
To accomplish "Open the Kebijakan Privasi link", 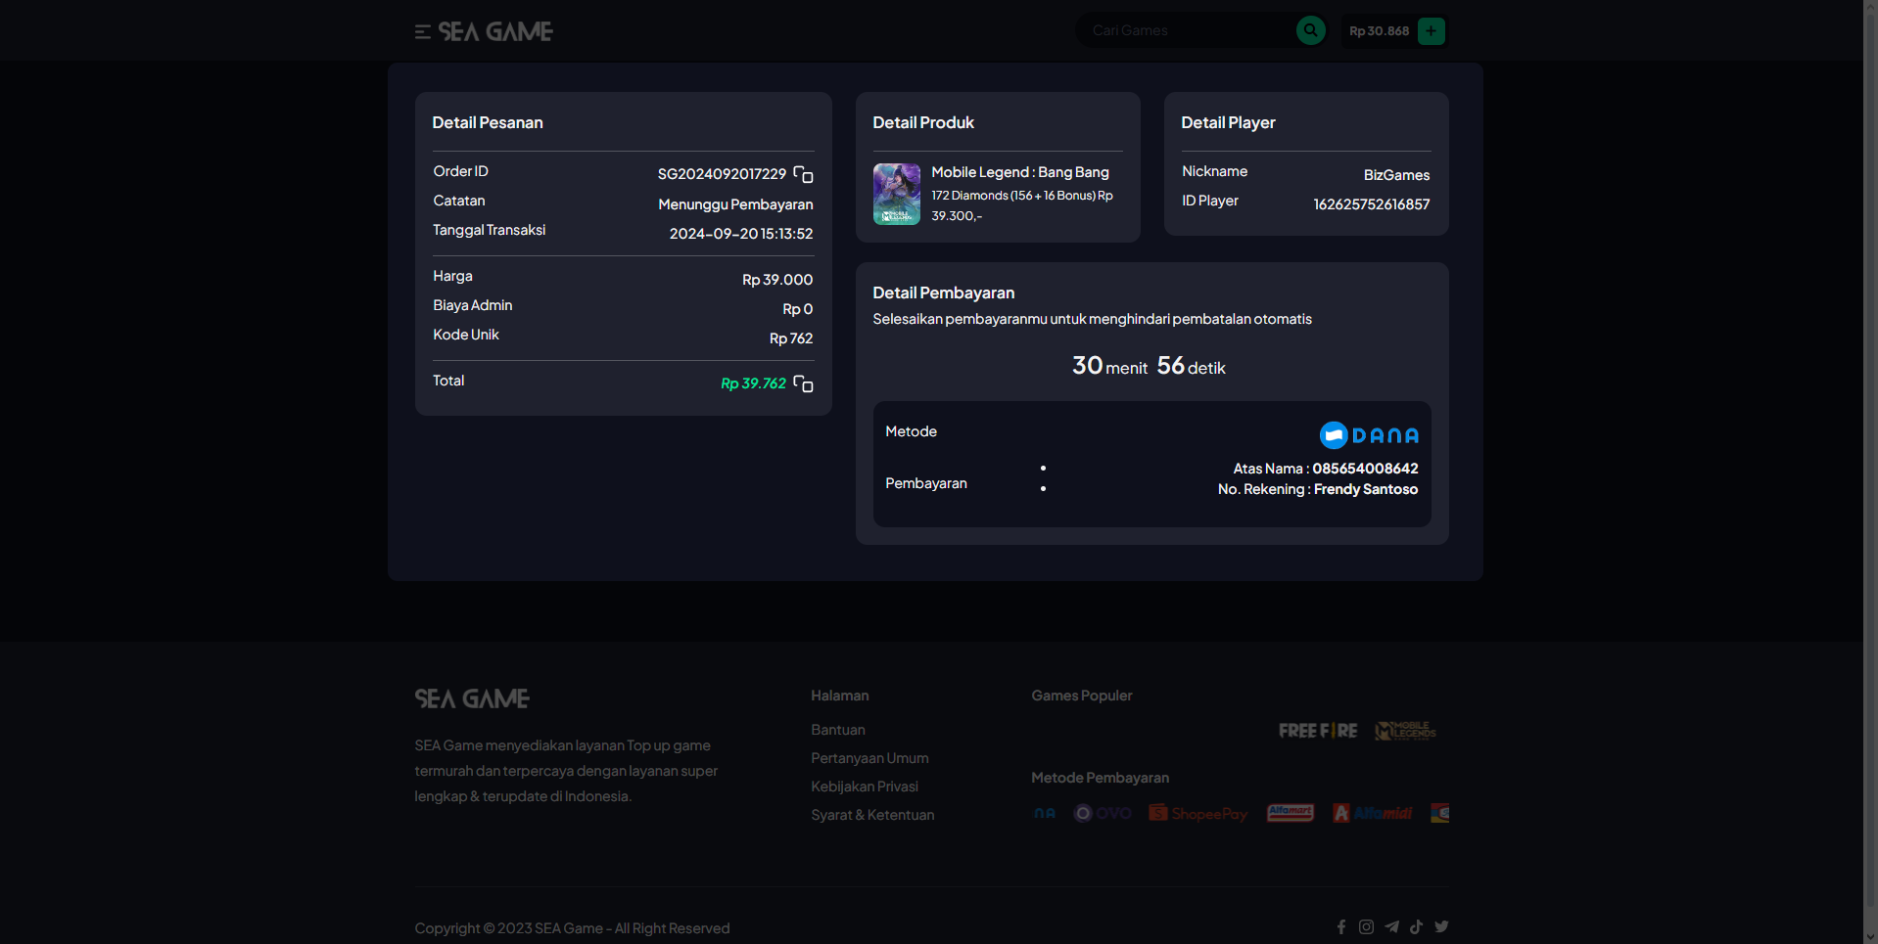I will (865, 787).
